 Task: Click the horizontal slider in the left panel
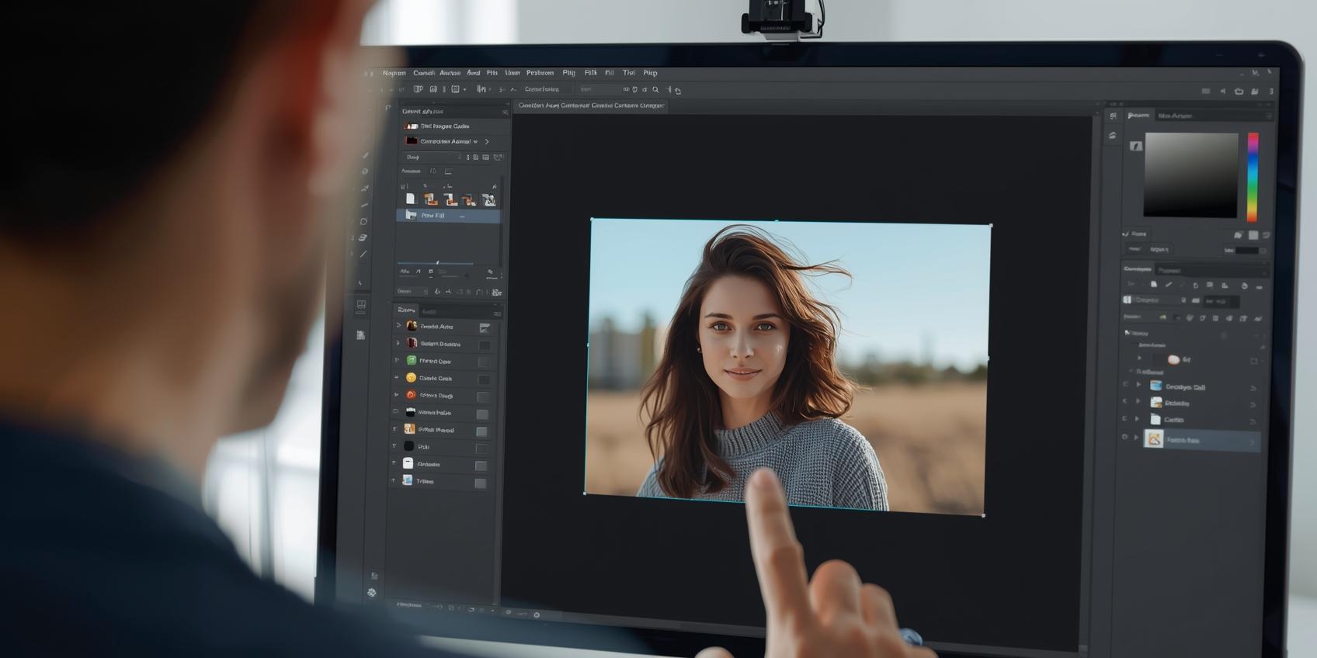(435, 263)
